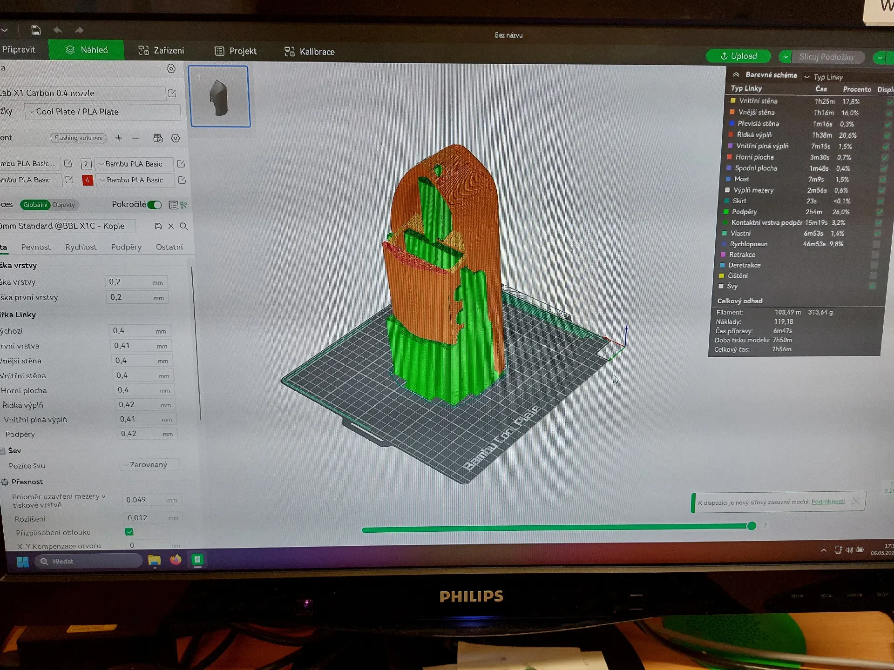
Task: Switch to the Připravit tab
Action: tap(19, 49)
